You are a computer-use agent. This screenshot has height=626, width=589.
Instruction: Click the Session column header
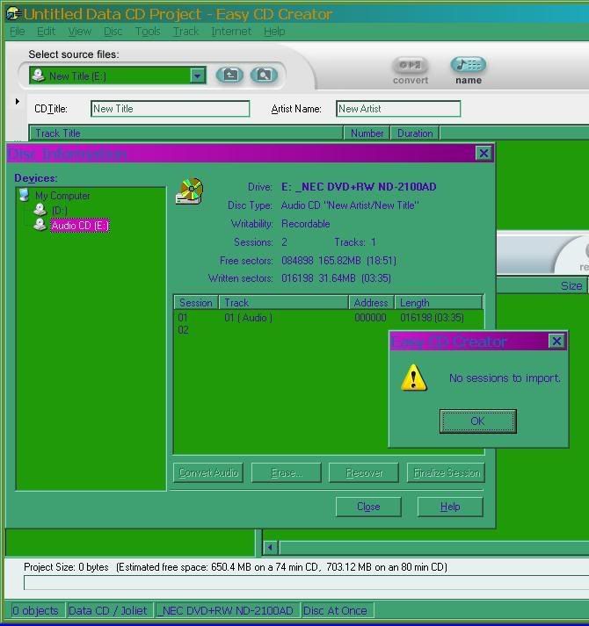[196, 303]
